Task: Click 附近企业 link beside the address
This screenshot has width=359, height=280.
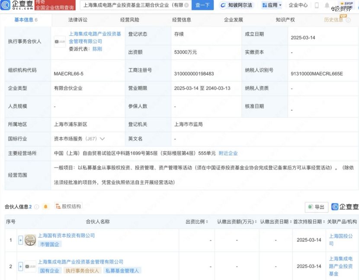Action: pyautogui.click(x=228, y=153)
